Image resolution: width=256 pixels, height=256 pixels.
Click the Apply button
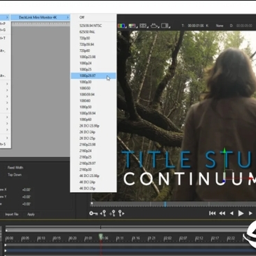(x=31, y=214)
